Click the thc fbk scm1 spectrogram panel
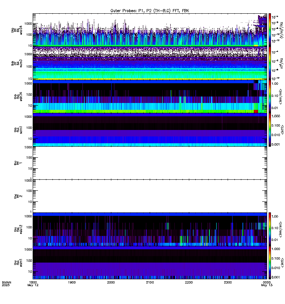Image resolution: width=285 pixels, height=304 pixels. point(150,263)
